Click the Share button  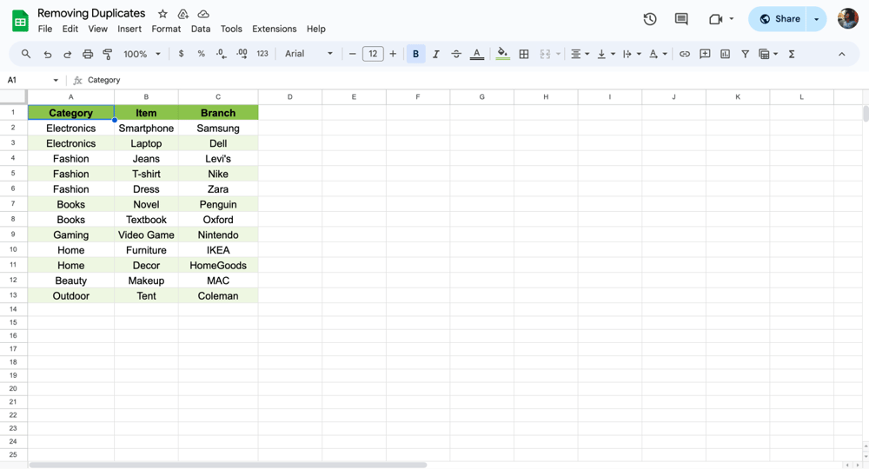pos(779,19)
